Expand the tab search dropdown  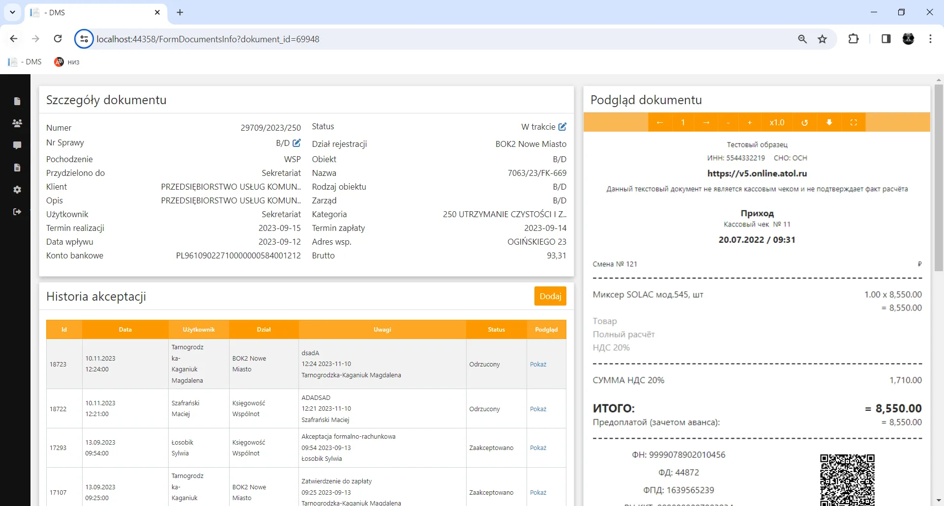pos(12,12)
